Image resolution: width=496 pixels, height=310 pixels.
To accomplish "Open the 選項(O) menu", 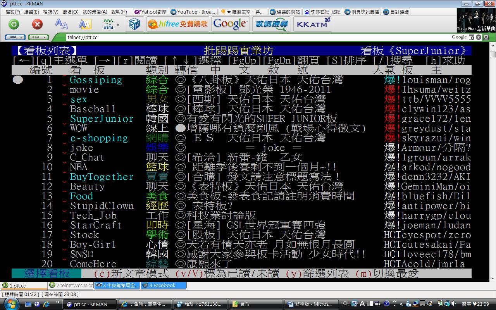I will coord(70,12).
